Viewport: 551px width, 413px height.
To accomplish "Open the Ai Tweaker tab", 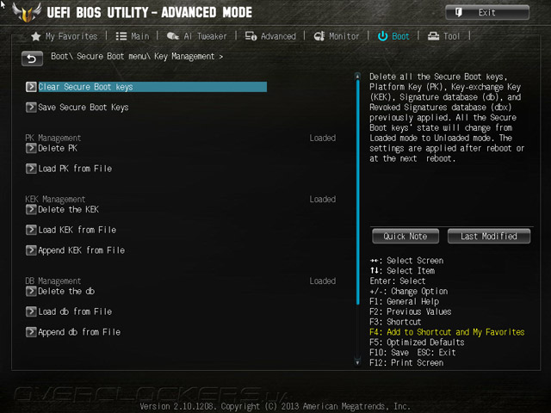I will (x=197, y=36).
